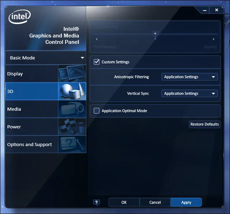Click the Power checkered flag thumbnail
Screen dimensions: 230x214
(72, 127)
